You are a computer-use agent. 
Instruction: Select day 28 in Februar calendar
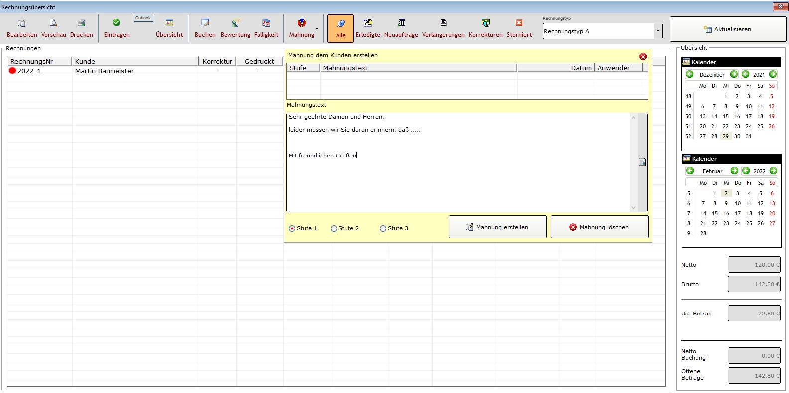[703, 233]
